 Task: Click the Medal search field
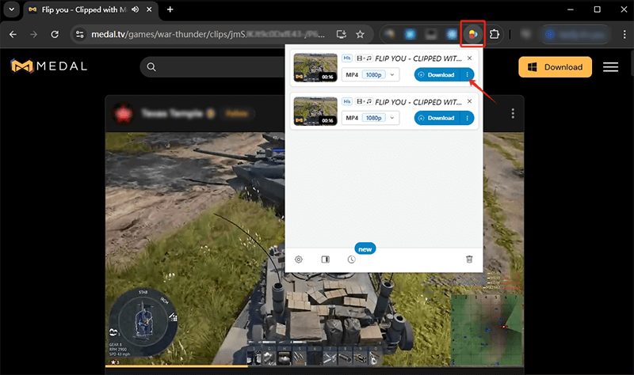(x=214, y=66)
